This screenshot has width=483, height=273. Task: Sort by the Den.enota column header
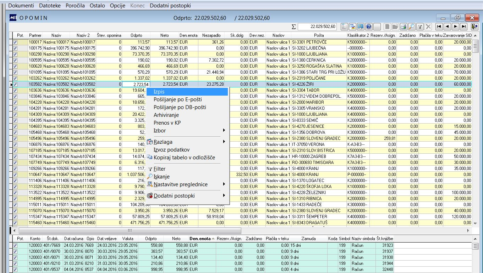click(200, 239)
